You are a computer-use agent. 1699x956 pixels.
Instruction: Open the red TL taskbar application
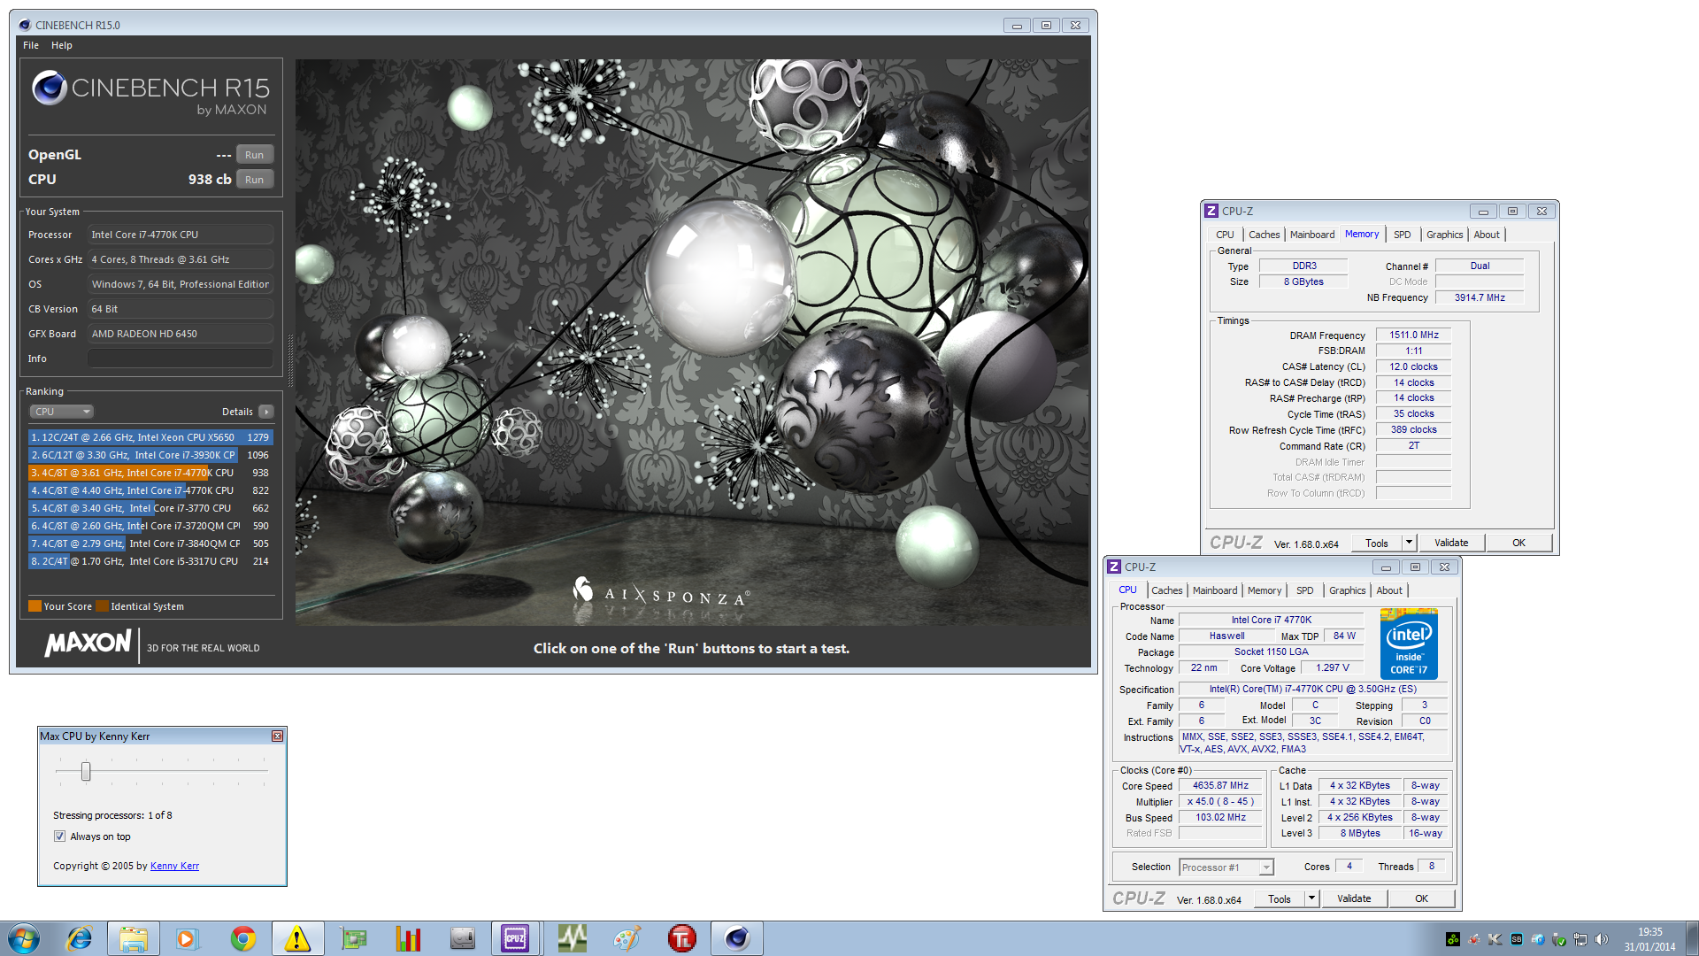pos(682,938)
